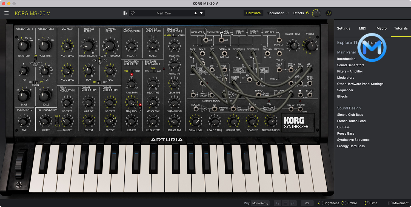Open the hamburger main menu
Screen dimensions: 411x207
[7, 13]
